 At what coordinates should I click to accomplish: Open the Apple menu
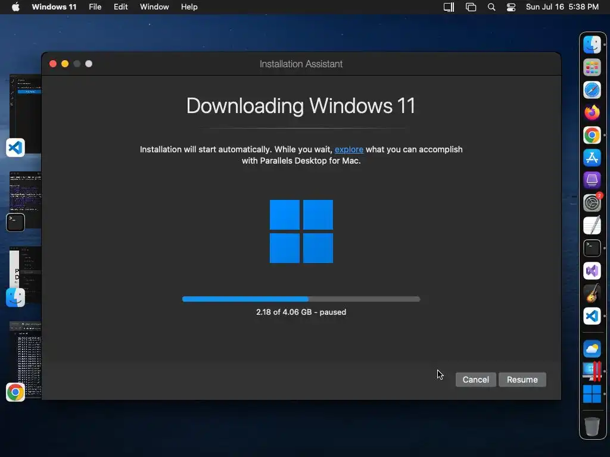tap(15, 7)
